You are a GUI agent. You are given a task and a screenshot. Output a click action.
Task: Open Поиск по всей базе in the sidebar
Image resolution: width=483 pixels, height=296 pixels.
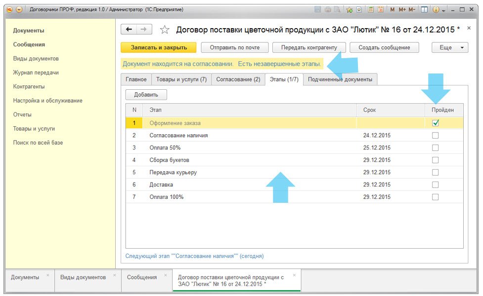click(38, 143)
